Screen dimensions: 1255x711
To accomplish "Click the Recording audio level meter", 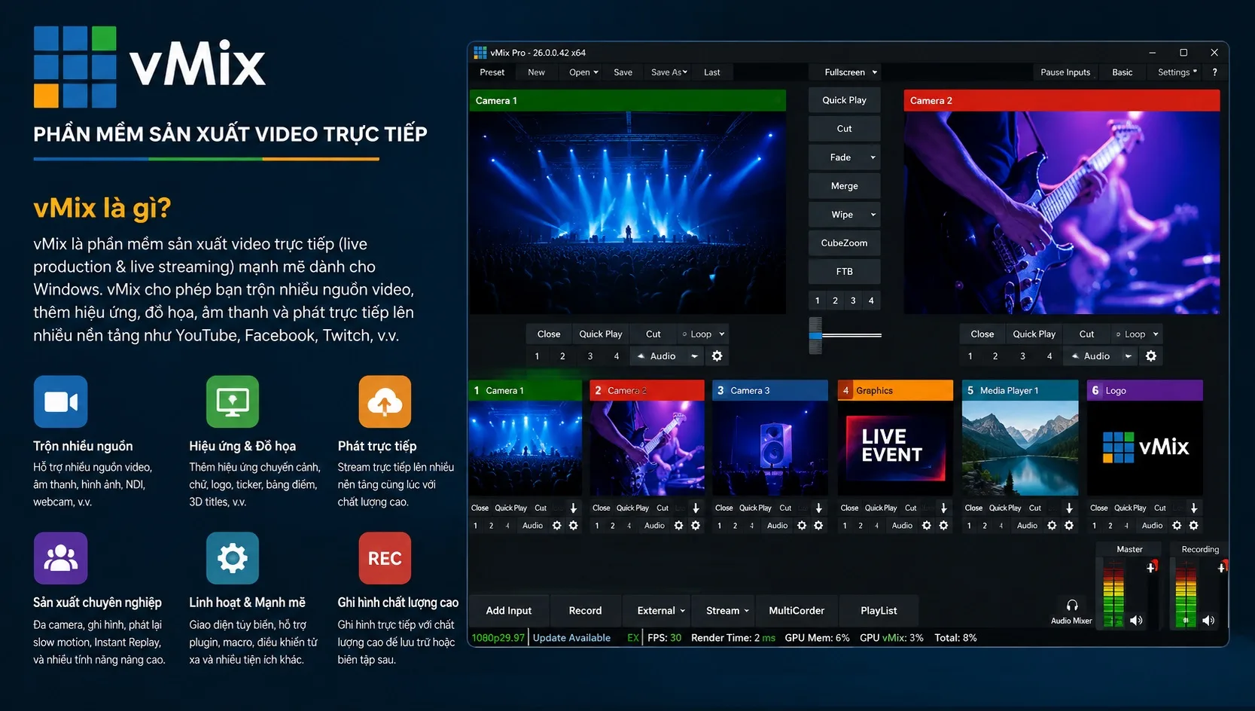I will pos(1186,594).
